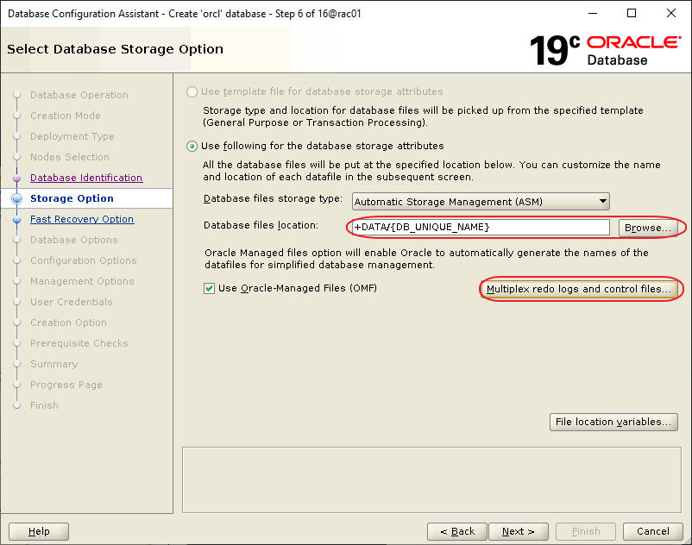692x545 pixels.
Task: Click the Database Options step label
Action: tap(73, 240)
